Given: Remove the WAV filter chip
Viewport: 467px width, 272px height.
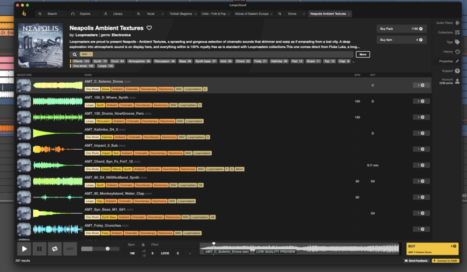Looking at the screenshot, I should tap(90, 54).
